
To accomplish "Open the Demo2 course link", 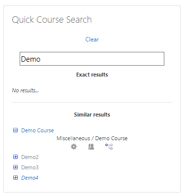I will (x=30, y=157).
